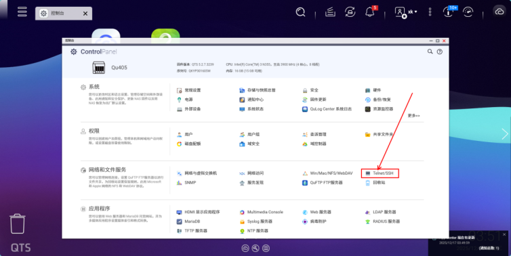Open the background tasks stack icon
Screen dimensions: 511x256
[330, 12]
